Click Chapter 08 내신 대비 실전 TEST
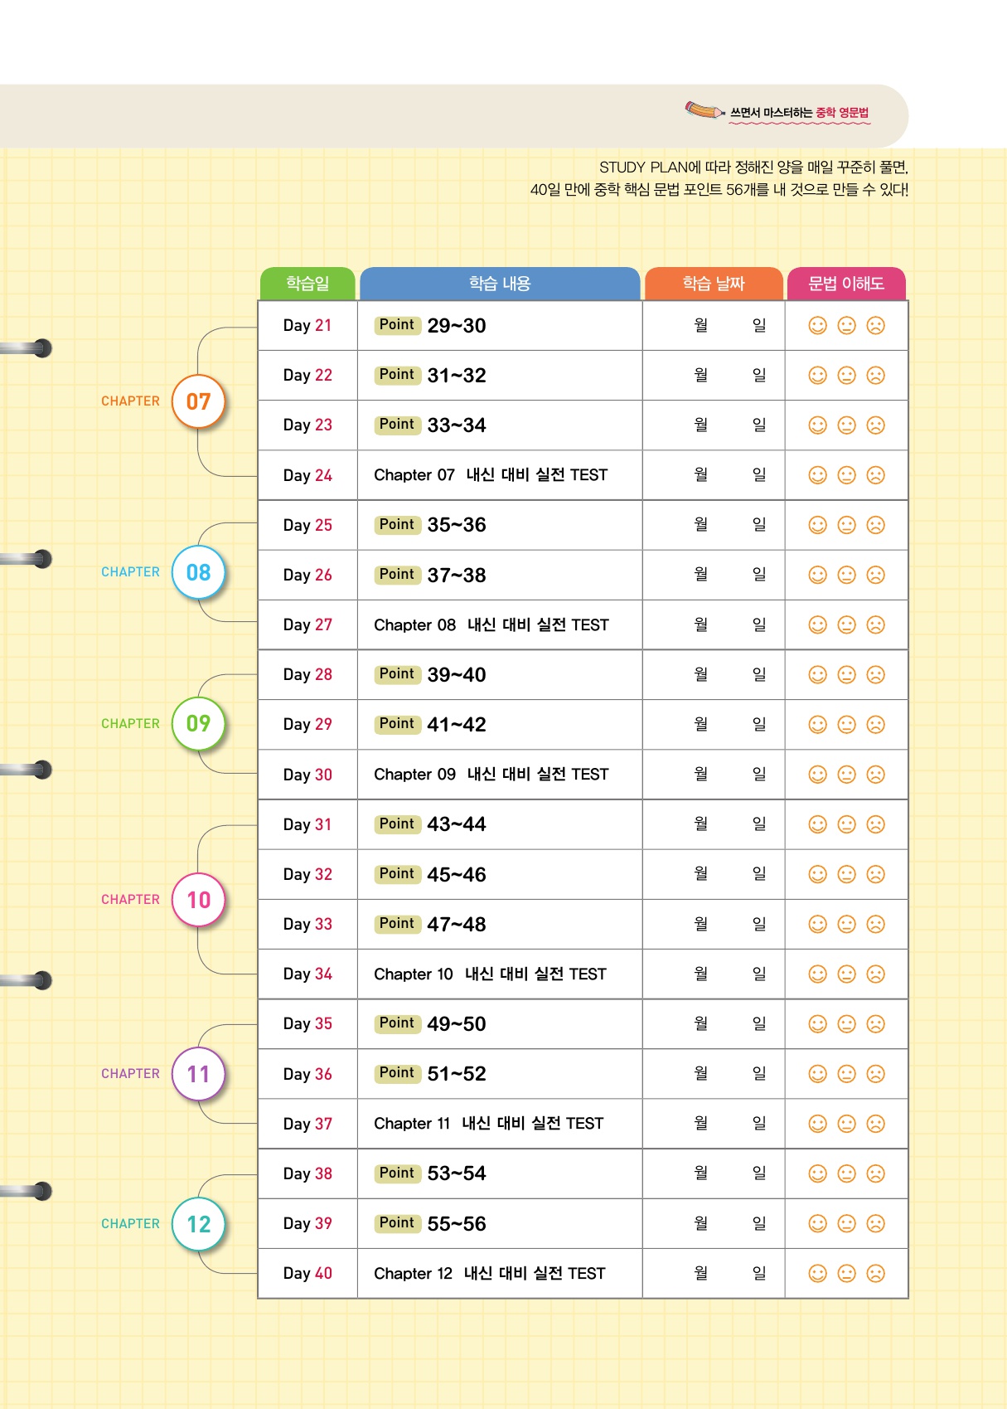This screenshot has width=1007, height=1409. [x=491, y=625]
